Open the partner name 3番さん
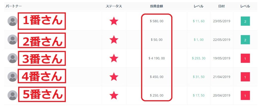This screenshot has width=261, height=108. [42, 58]
